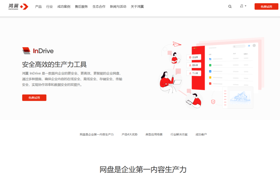This screenshot has height=175, width=280.
Task: Open the site/language selector dropdown
Action: [x=243, y=6]
